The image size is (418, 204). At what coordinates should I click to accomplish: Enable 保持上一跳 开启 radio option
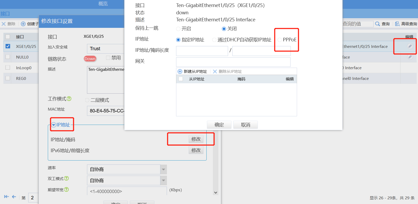pyautogui.click(x=178, y=29)
